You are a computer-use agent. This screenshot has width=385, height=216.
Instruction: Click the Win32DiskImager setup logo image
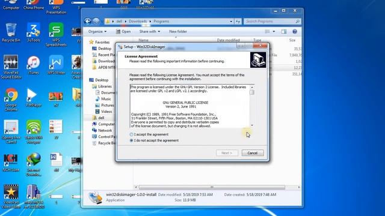pos(258,60)
